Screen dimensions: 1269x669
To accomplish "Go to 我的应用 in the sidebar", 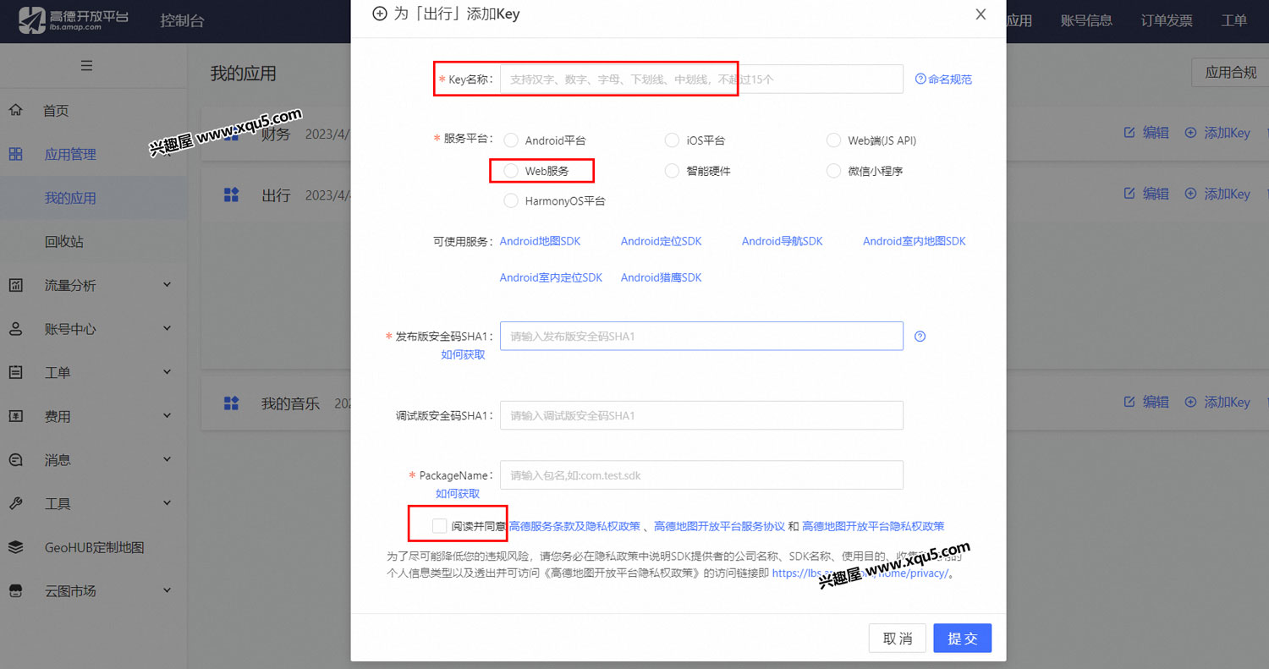I will pos(70,198).
